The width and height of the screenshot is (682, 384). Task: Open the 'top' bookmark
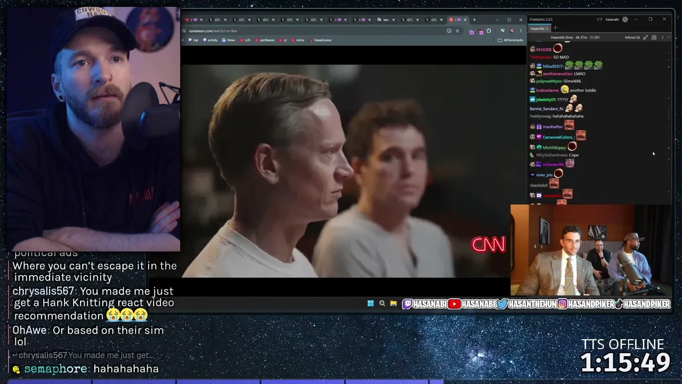tap(193, 40)
